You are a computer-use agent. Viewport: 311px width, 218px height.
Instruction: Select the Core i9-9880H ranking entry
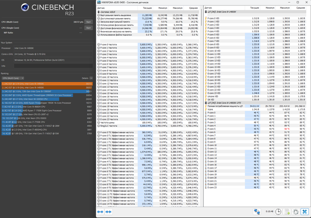pos(47,107)
